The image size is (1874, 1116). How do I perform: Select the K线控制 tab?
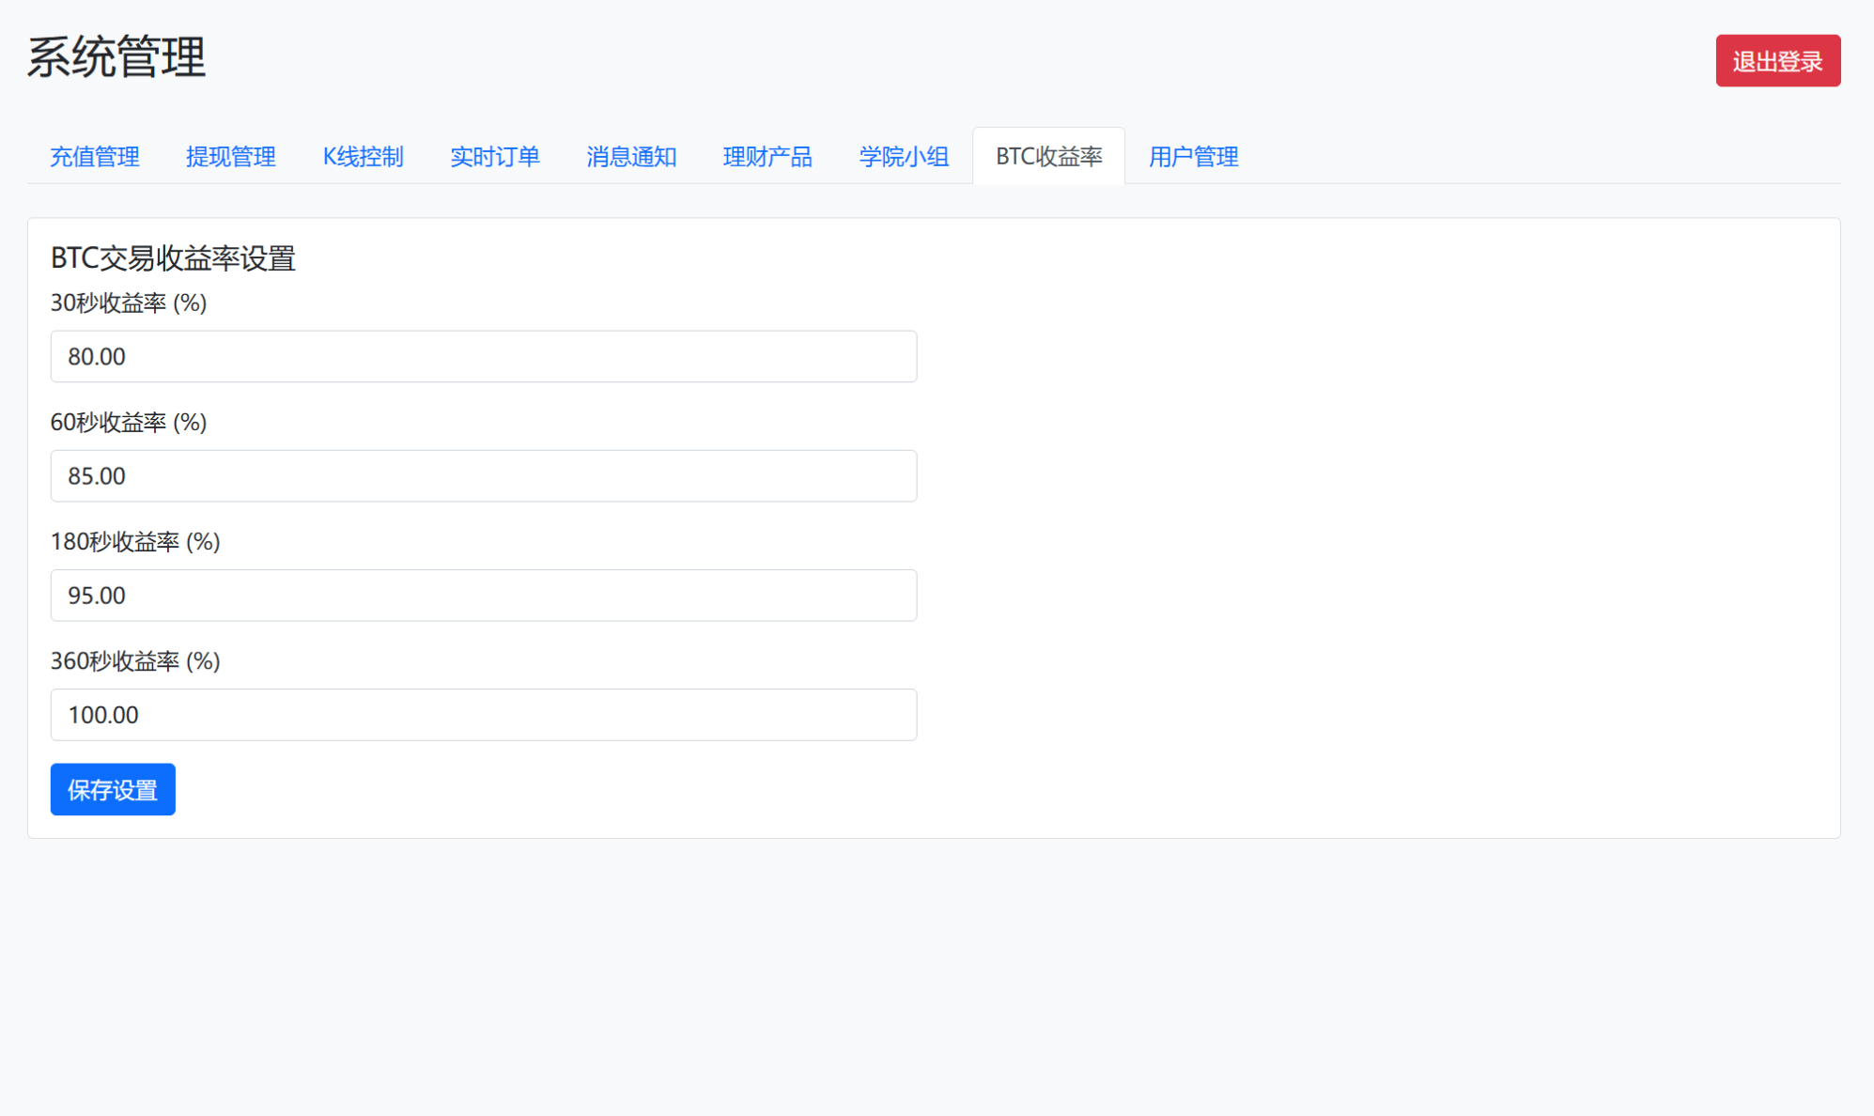click(363, 157)
